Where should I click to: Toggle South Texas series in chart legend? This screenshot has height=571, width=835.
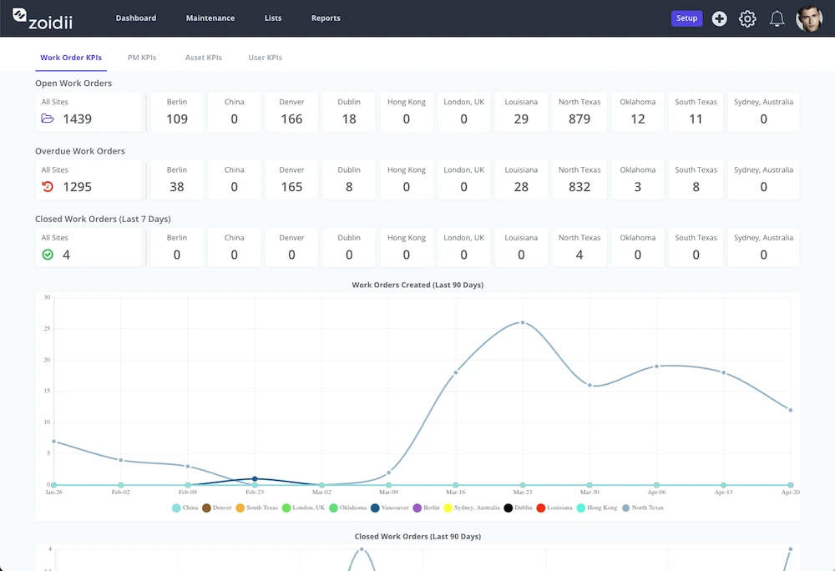[x=256, y=508]
